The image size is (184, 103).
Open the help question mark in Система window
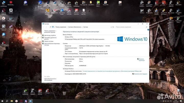click(x=148, y=30)
